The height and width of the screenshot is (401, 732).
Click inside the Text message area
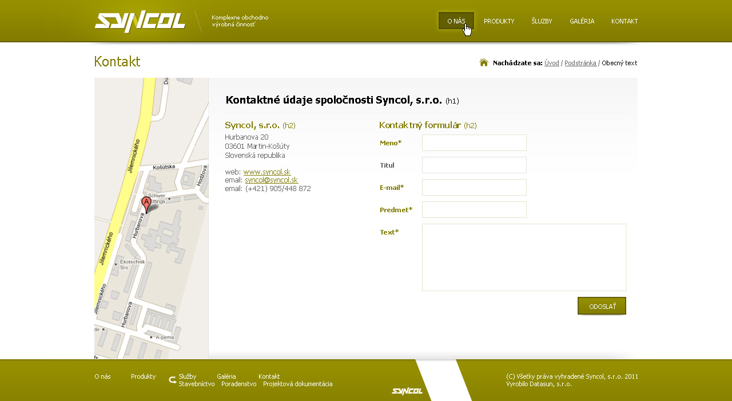pos(524,257)
